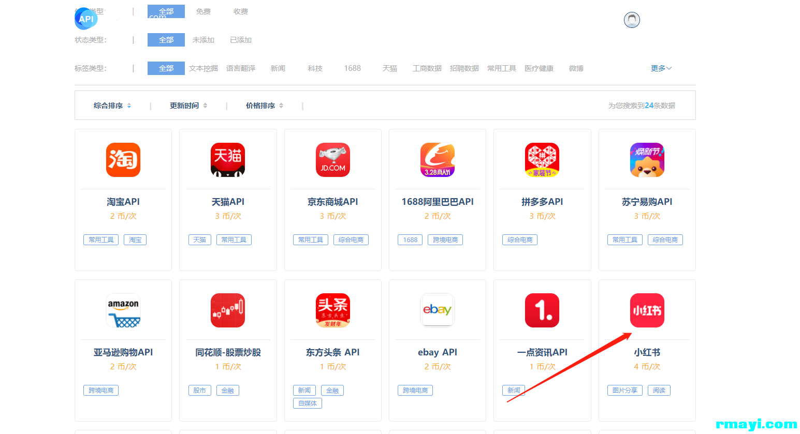This screenshot has width=800, height=434.
Task: Open 亚马逊购物API title link
Action: coord(123,352)
